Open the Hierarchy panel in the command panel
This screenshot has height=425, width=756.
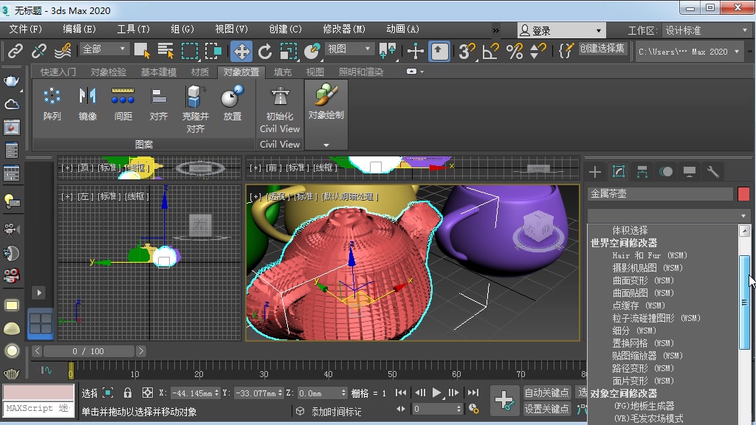643,171
